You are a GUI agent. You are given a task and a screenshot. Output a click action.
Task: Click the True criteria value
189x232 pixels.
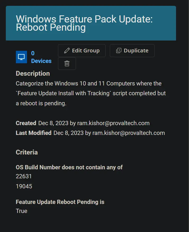[22, 211]
